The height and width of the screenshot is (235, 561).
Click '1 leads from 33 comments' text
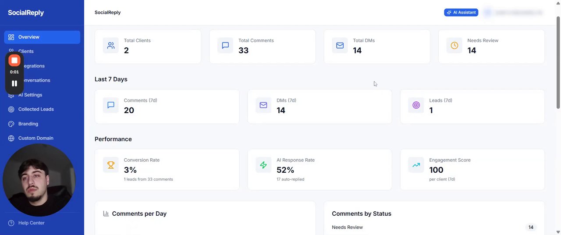pos(148,179)
